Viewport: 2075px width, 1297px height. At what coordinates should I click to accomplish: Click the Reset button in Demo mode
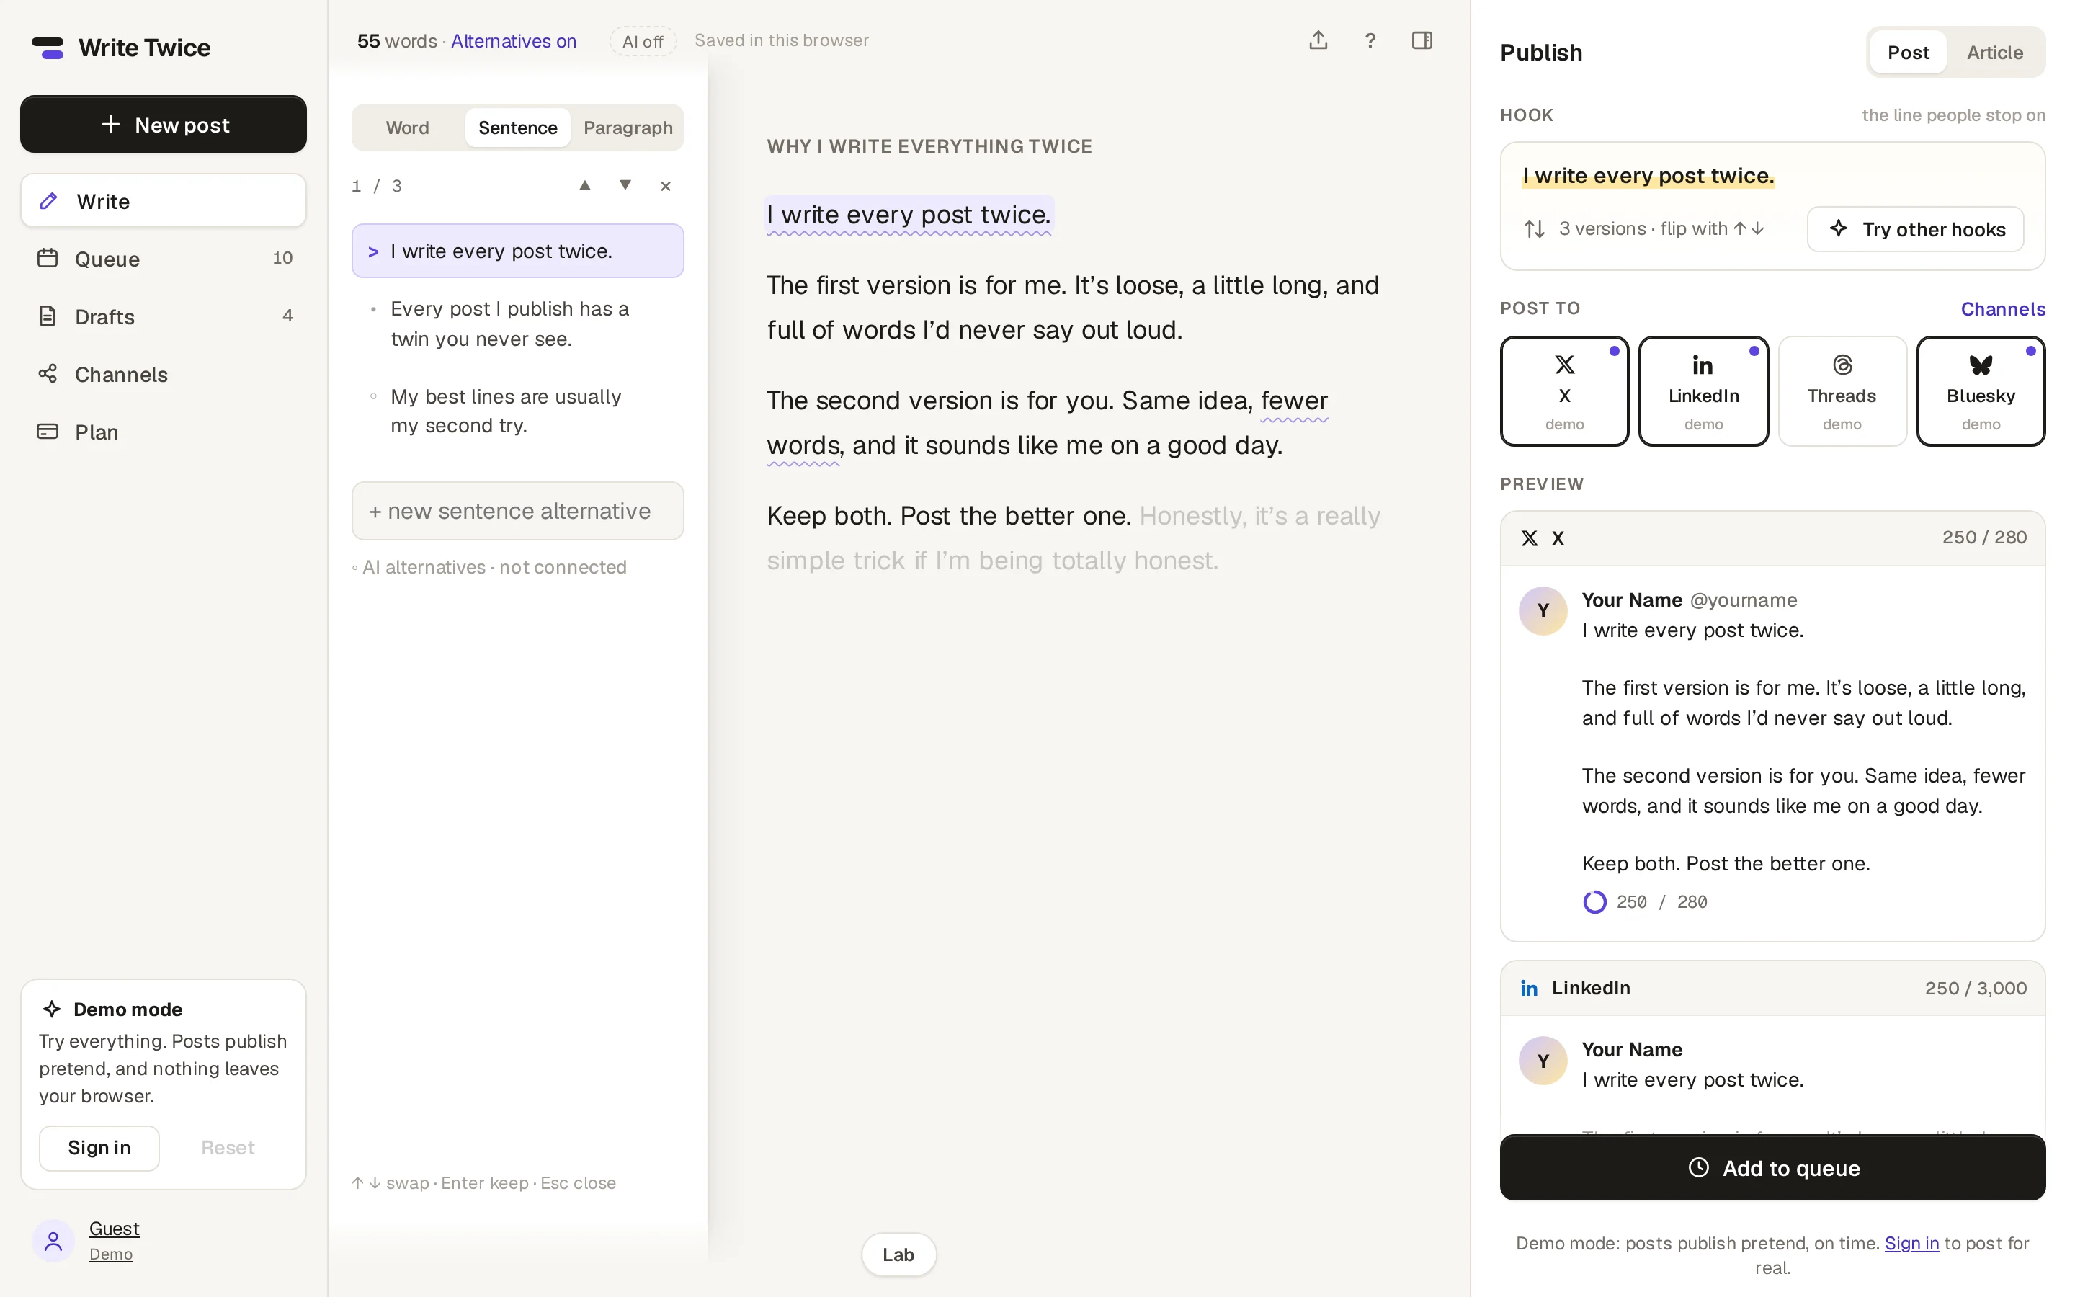(x=227, y=1148)
